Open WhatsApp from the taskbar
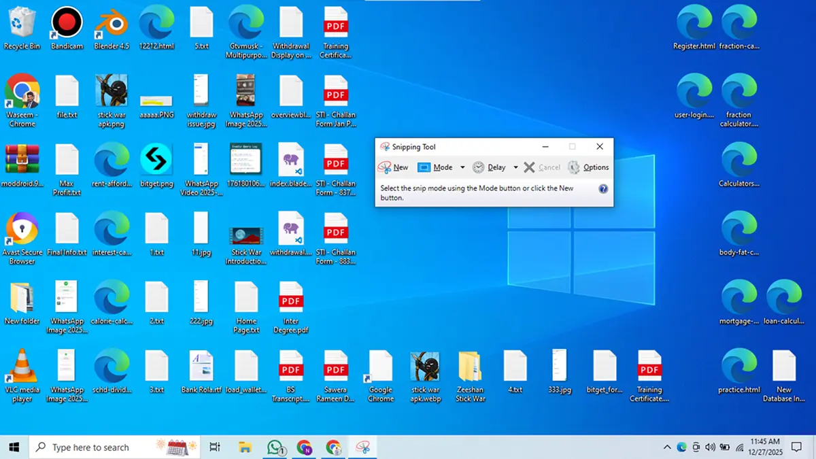This screenshot has width=816, height=459. pyautogui.click(x=275, y=447)
